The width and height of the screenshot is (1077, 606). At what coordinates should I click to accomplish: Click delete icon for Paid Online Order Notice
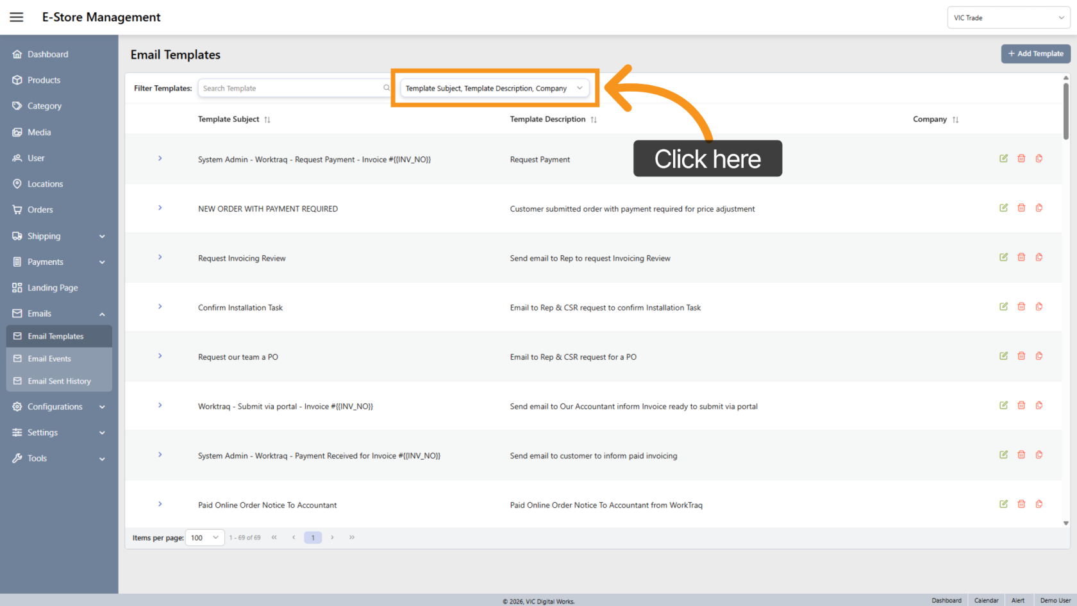tap(1021, 504)
